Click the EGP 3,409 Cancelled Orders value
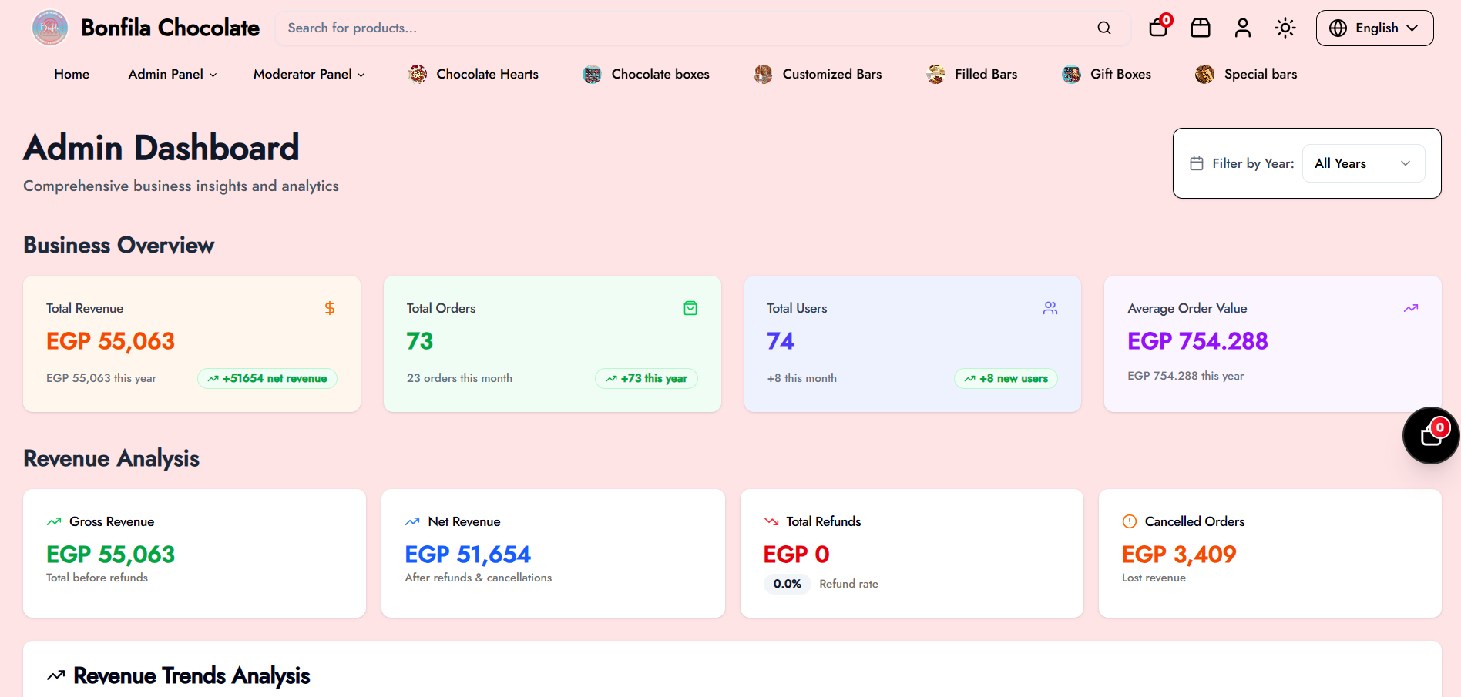This screenshot has width=1461, height=697. [x=1179, y=555]
